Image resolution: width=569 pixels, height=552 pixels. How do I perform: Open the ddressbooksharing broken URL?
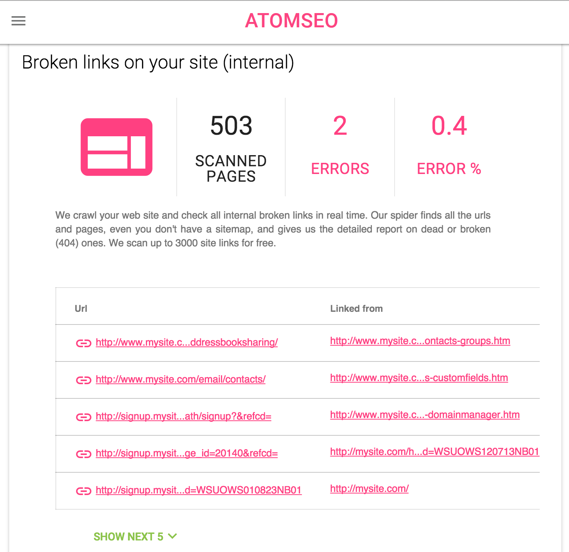point(186,342)
